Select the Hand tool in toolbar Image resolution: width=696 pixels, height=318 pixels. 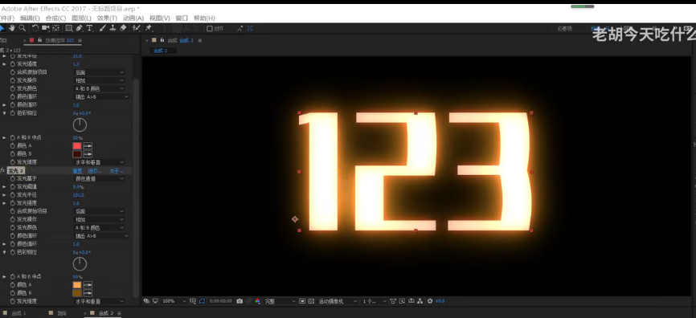(x=11, y=28)
